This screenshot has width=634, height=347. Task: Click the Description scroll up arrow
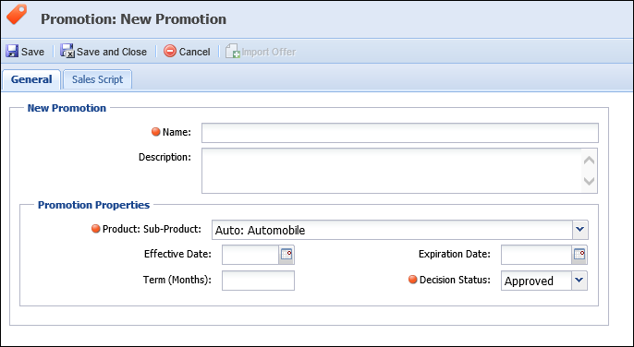[x=589, y=161]
